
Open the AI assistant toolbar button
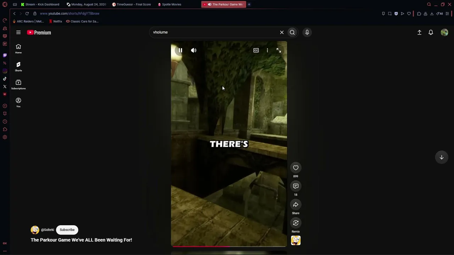(x=439, y=13)
